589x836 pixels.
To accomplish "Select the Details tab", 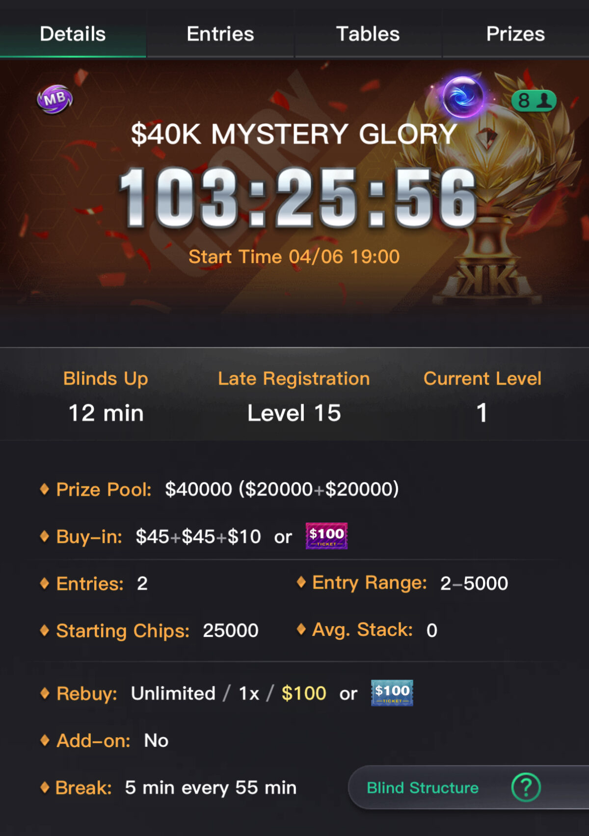I will tap(73, 34).
